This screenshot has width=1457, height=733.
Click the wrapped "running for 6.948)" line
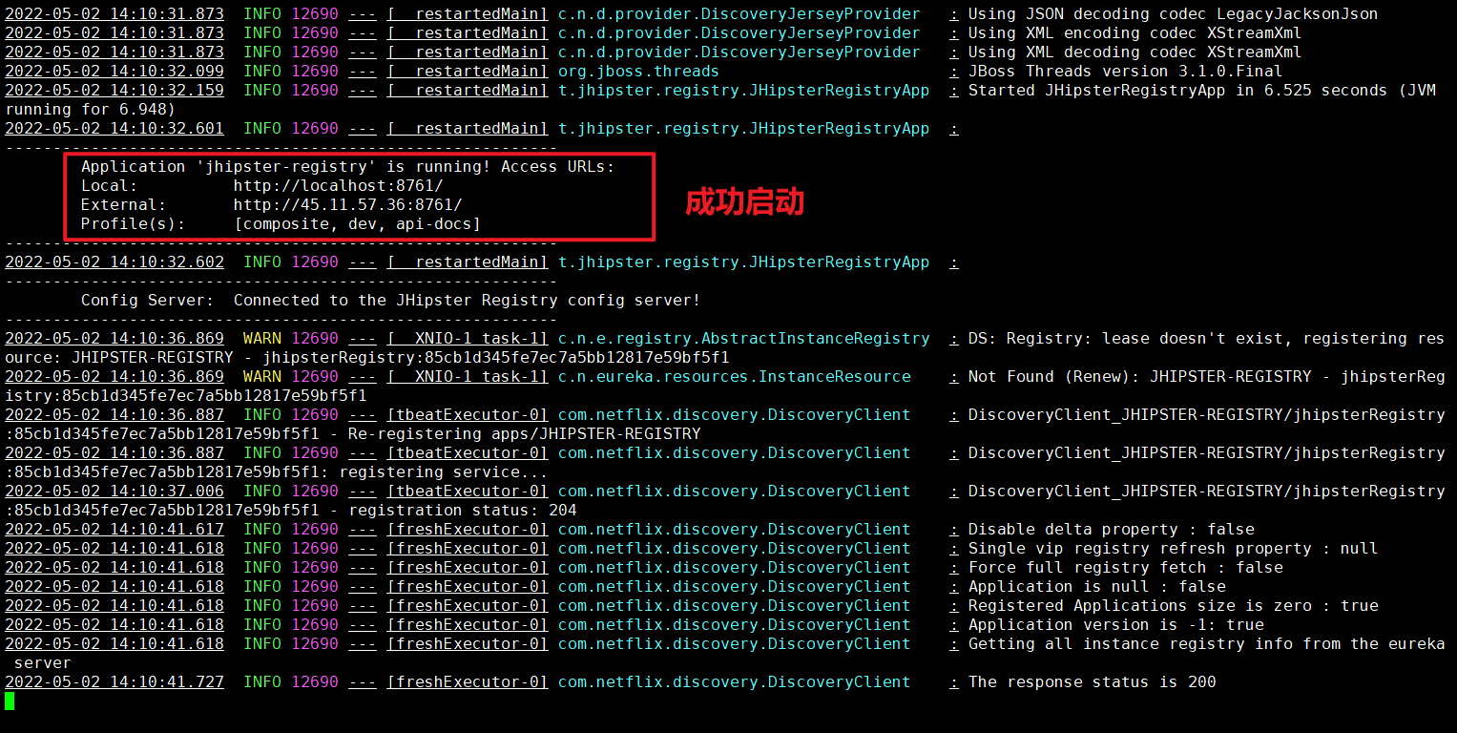click(91, 109)
